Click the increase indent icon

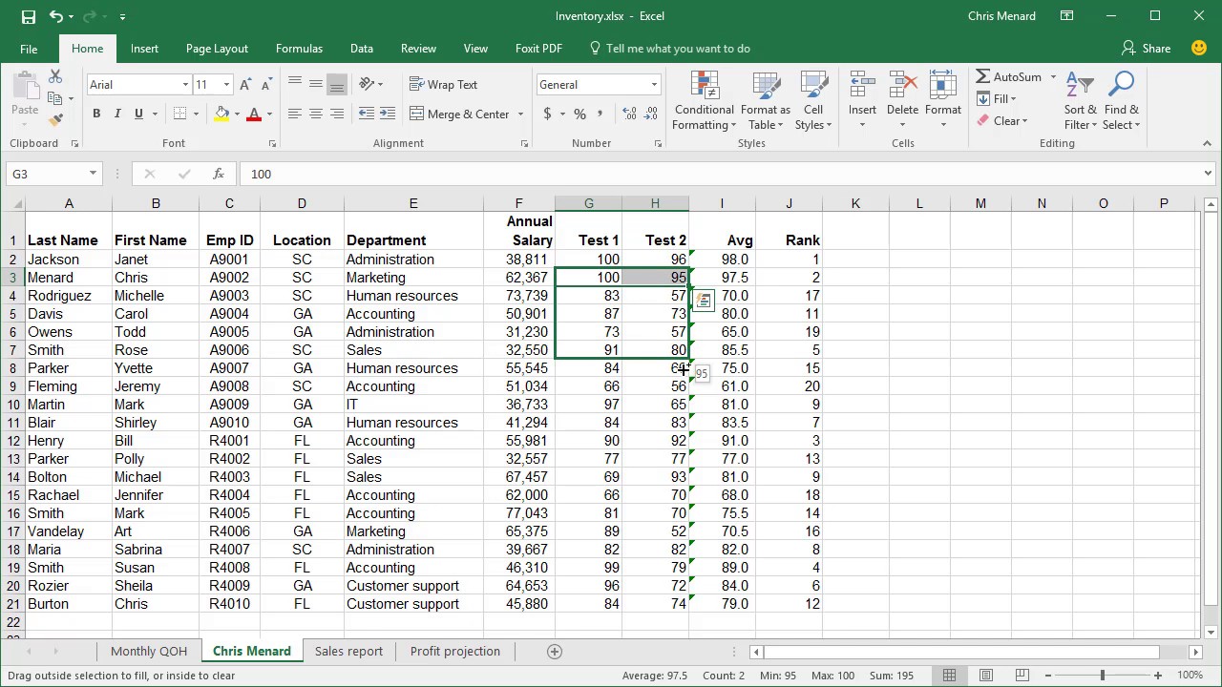pyautogui.click(x=388, y=114)
